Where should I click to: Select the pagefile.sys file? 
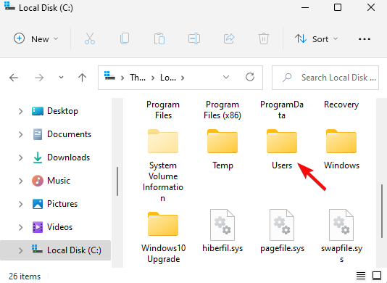tap(282, 231)
